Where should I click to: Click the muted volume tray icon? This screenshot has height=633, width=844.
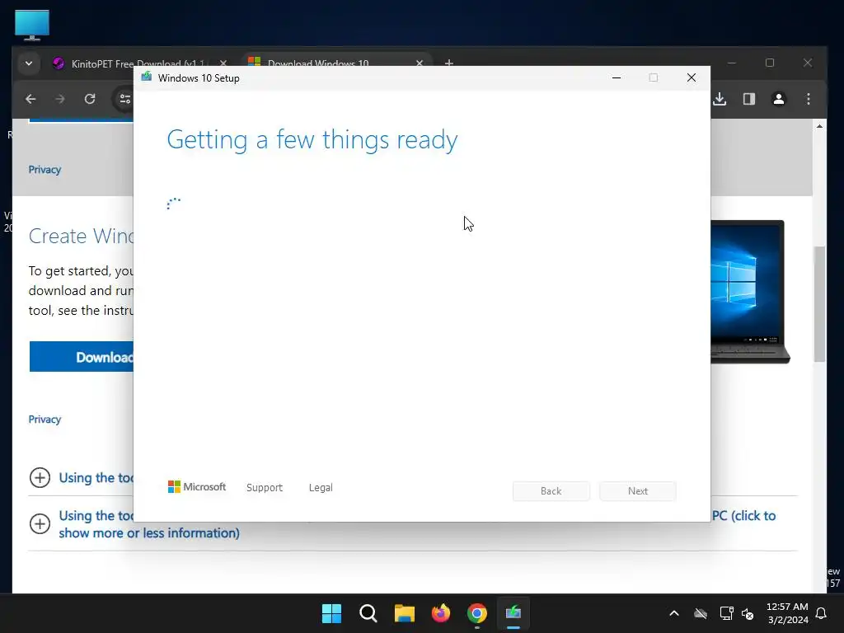[x=748, y=613]
